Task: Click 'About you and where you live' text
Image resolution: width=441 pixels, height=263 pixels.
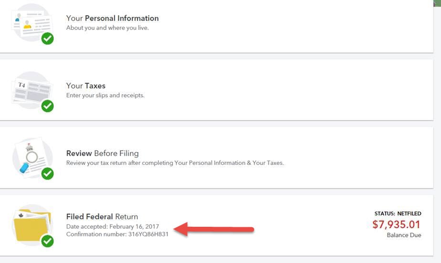Action: [x=107, y=28]
